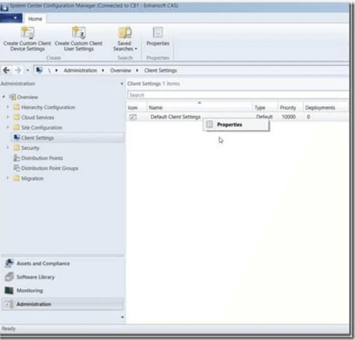Screen dimensions: 355x340
Task: Sort list by Type column header
Action: 265,108
